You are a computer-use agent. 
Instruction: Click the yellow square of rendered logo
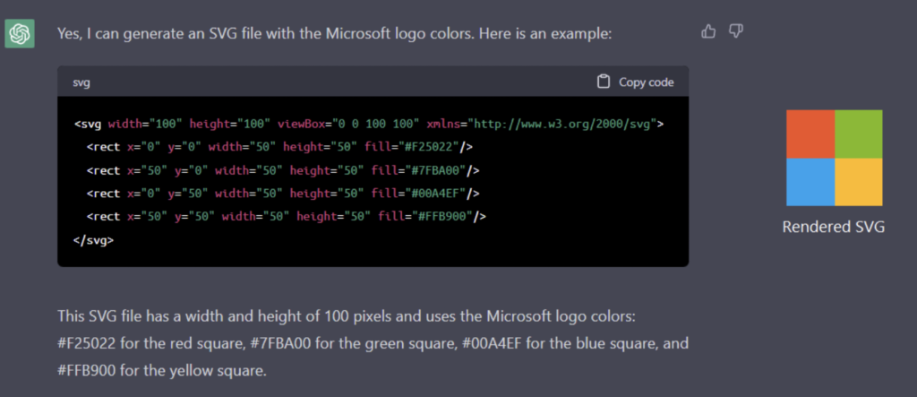pyautogui.click(x=859, y=182)
